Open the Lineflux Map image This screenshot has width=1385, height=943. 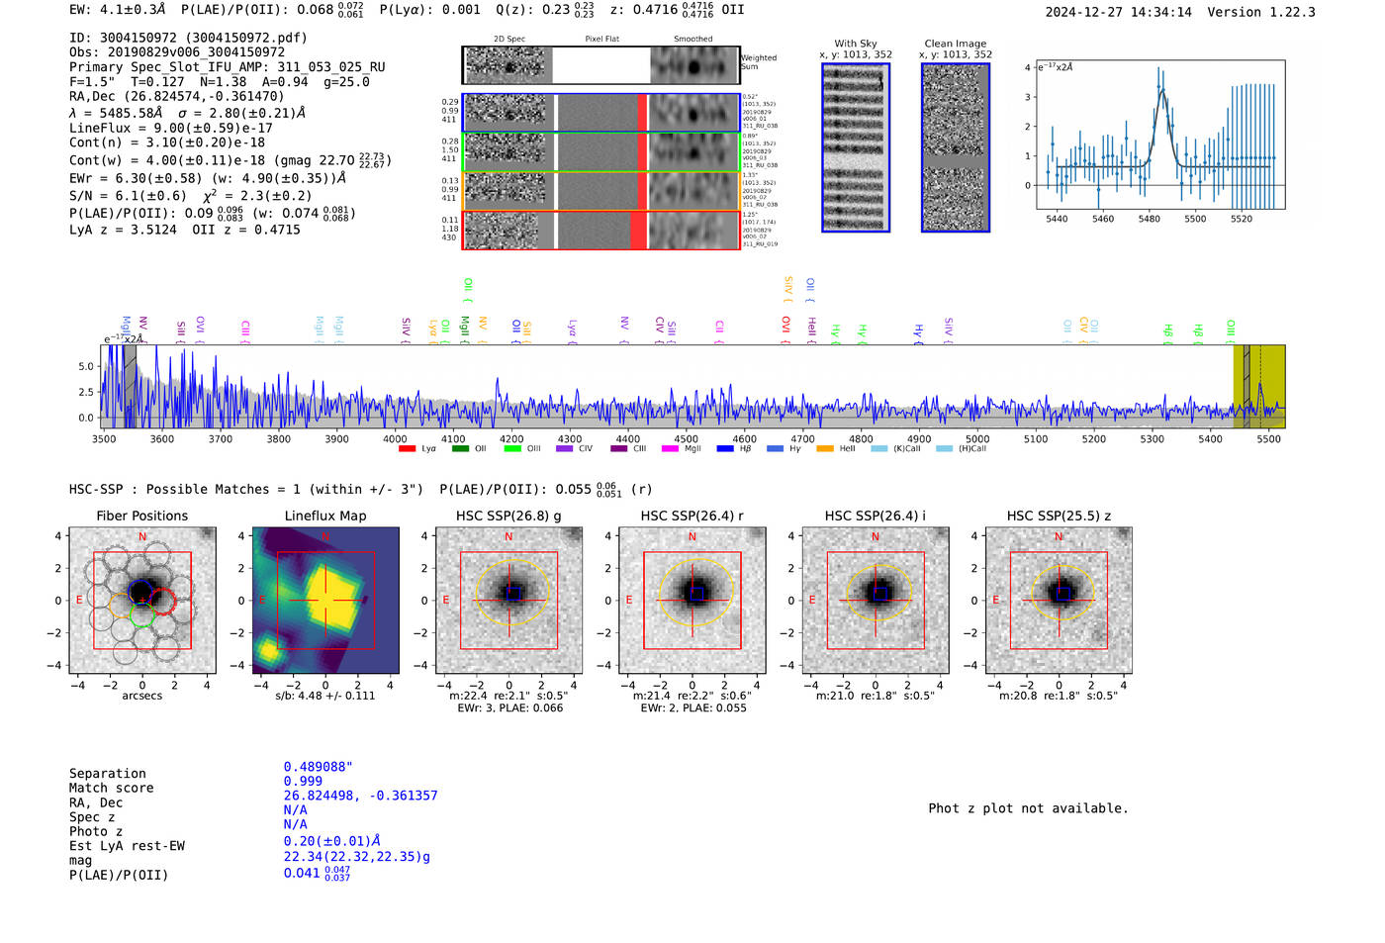325,601
